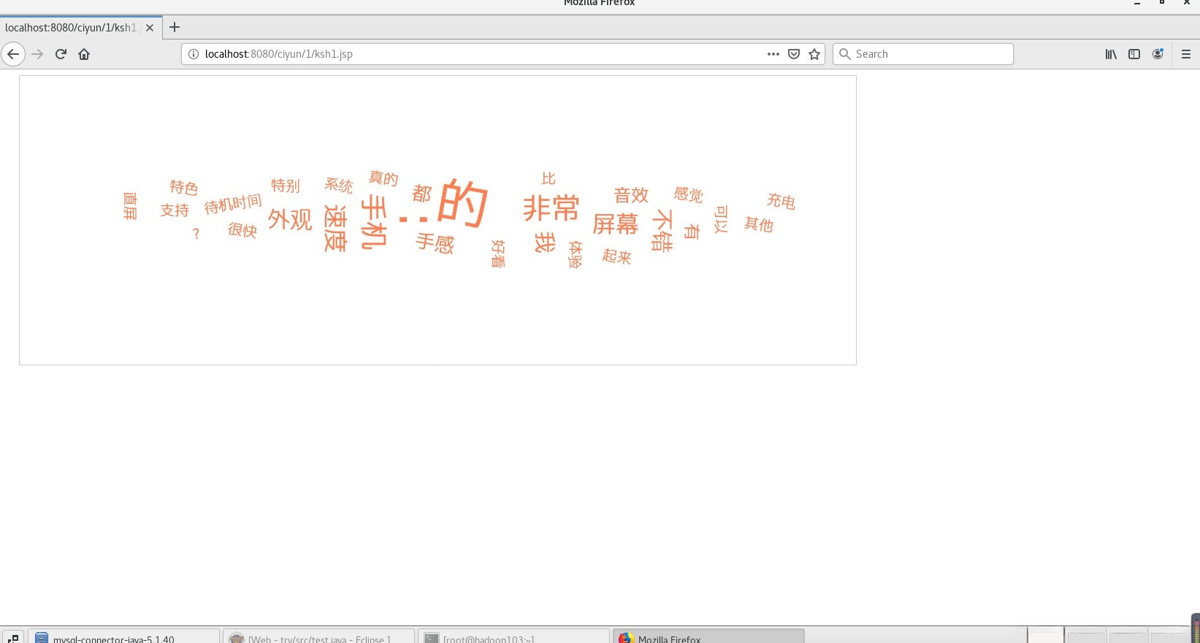Open a new tab with plus button
Viewport: 1200px width, 643px height.
(x=174, y=27)
